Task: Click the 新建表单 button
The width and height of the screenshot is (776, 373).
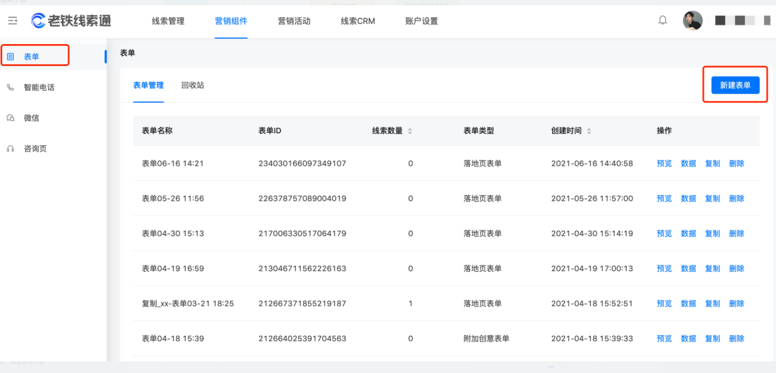Action: tap(736, 84)
